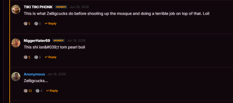Upvote the Jun 20 comment by TIKI TIKI PHONK
Image resolution: width=233 pixels, height=103 pixels.
coord(25,23)
